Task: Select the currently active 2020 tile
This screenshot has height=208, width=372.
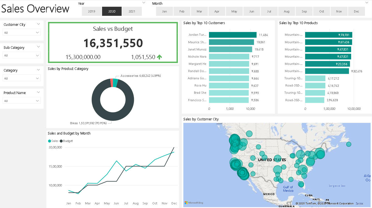Action: (112, 11)
